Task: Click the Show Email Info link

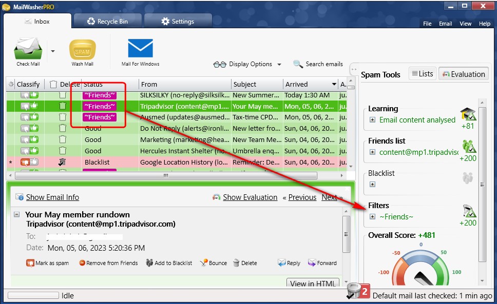Action: pos(52,197)
